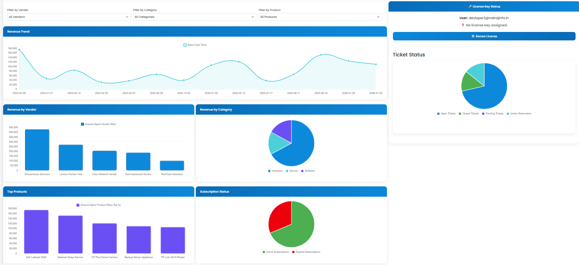Click the Subscription Status panel header
The width and height of the screenshot is (579, 265).
291,192
